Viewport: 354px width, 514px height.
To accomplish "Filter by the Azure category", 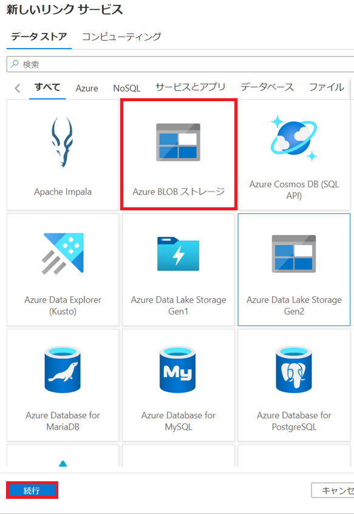I will point(87,88).
